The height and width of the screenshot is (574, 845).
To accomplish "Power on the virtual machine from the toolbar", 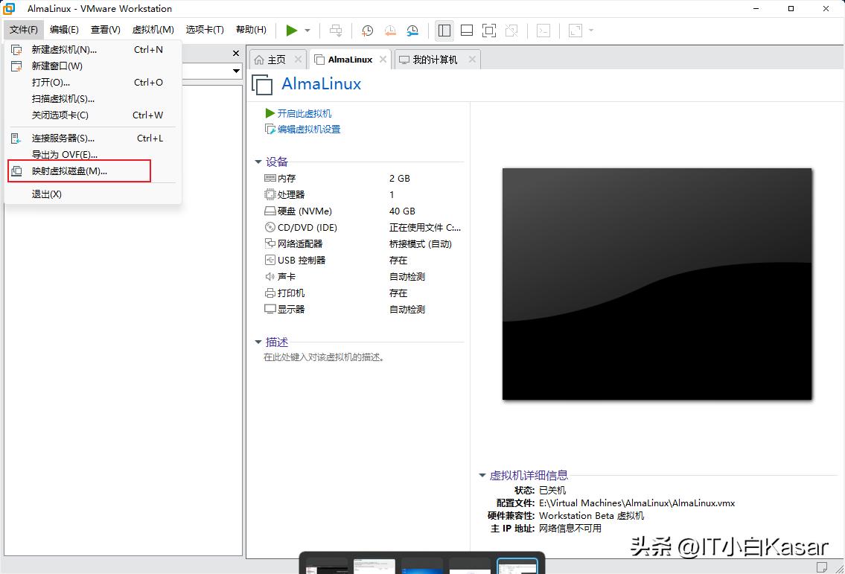I will tap(292, 30).
